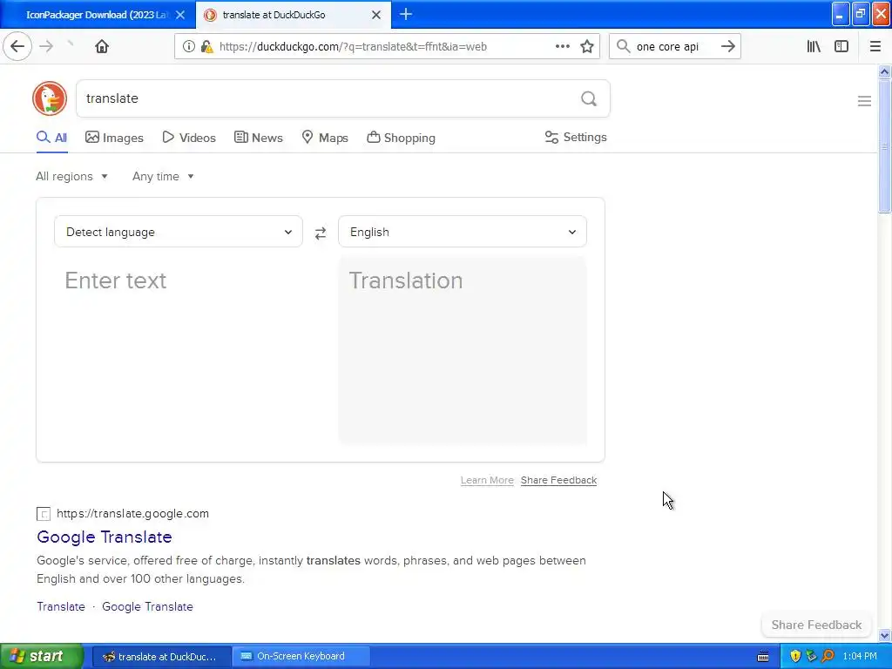Open a new tab with plus icon
The image size is (892, 669).
(406, 14)
